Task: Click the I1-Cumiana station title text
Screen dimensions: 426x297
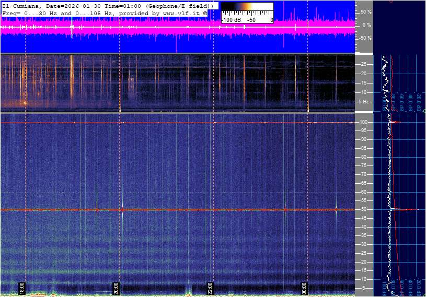Action: click(x=21, y=5)
